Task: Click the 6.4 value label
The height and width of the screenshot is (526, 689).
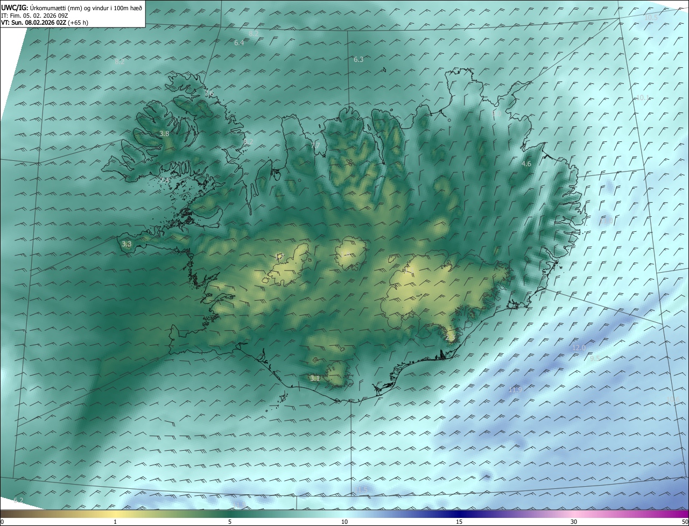Action: (240, 42)
